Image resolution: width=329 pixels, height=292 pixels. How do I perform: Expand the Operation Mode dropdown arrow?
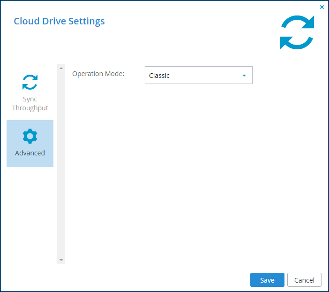(244, 75)
